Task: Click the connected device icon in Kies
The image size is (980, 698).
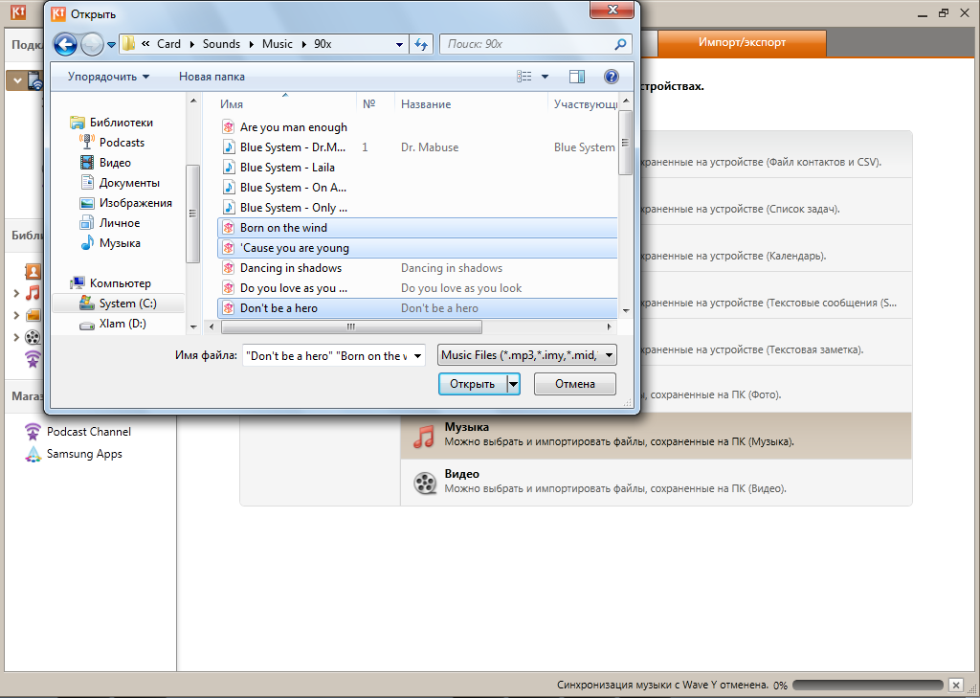Action: click(35, 80)
